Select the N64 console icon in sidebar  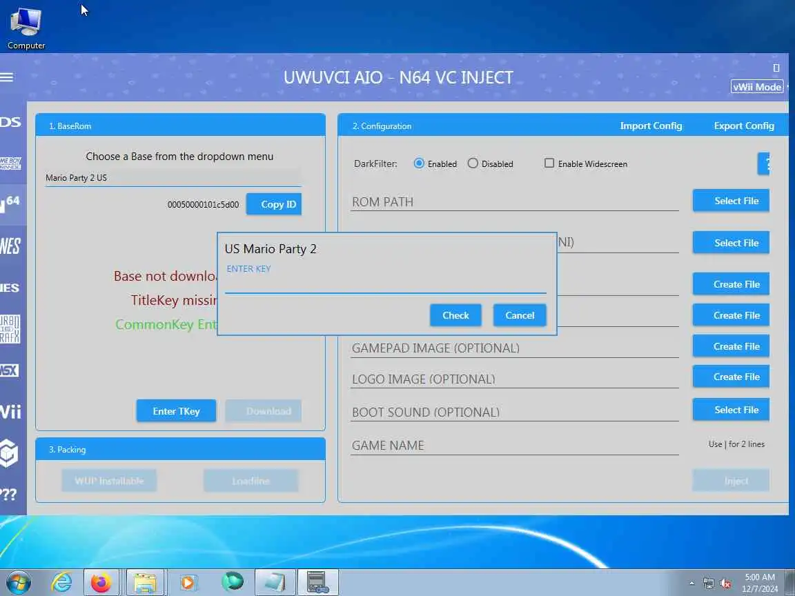point(10,203)
